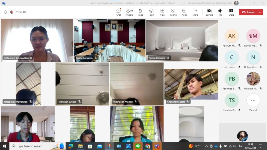Turn on the Camera
Screen dimensions: 267x150
click(209, 12)
